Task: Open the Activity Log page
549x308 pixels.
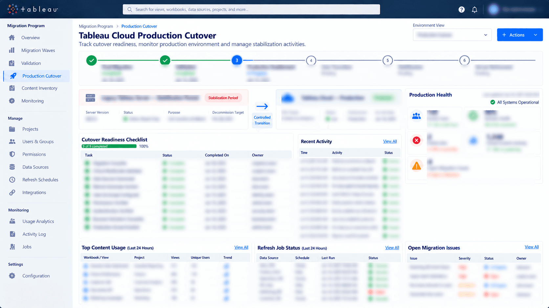Action: click(x=34, y=234)
